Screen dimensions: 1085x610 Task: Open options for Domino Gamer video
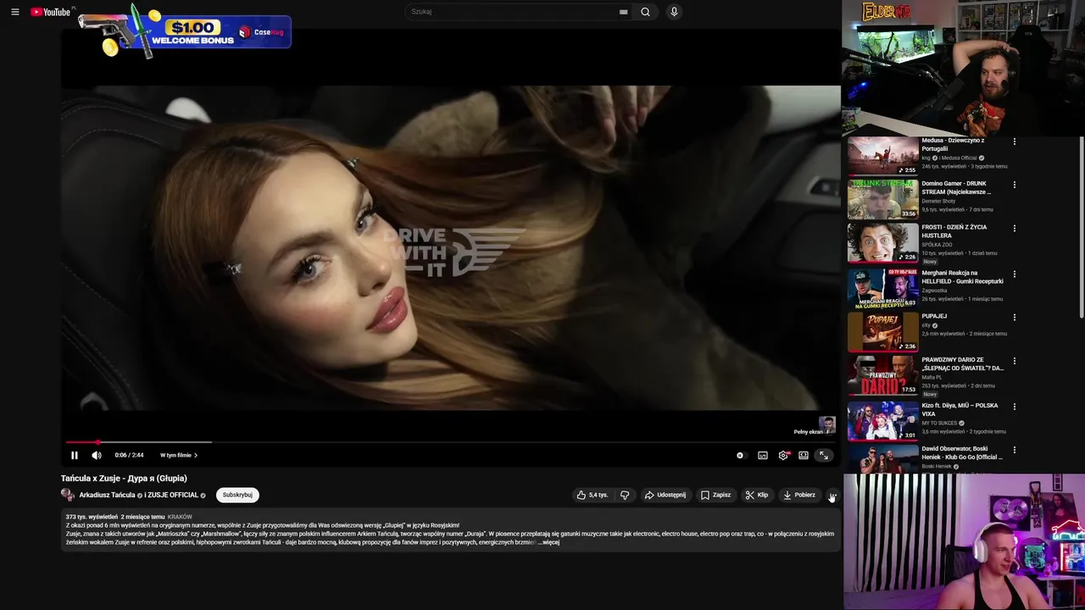tap(1014, 185)
